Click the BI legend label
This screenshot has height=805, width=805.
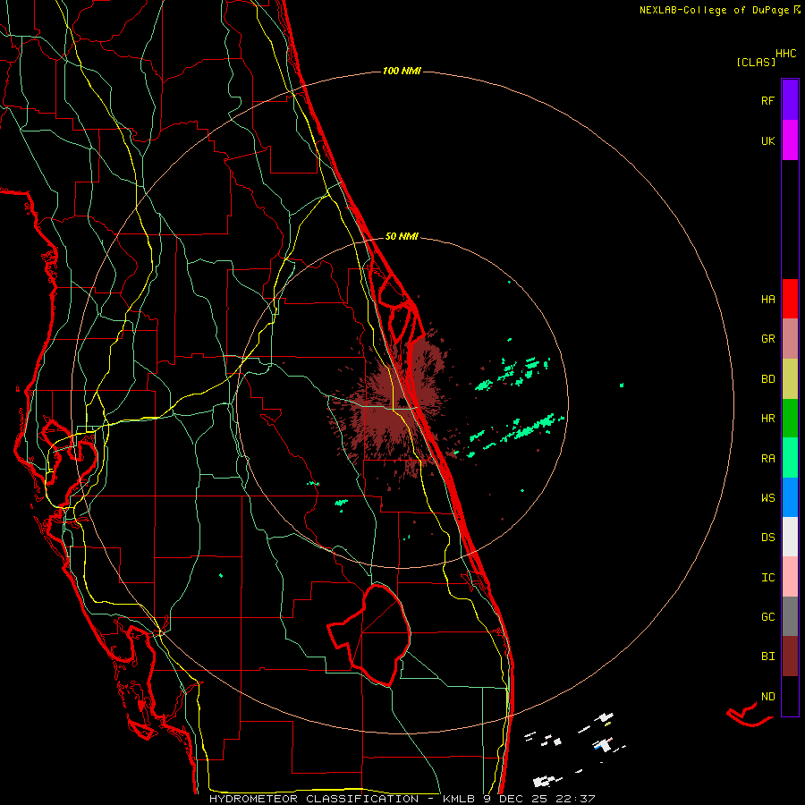point(767,657)
